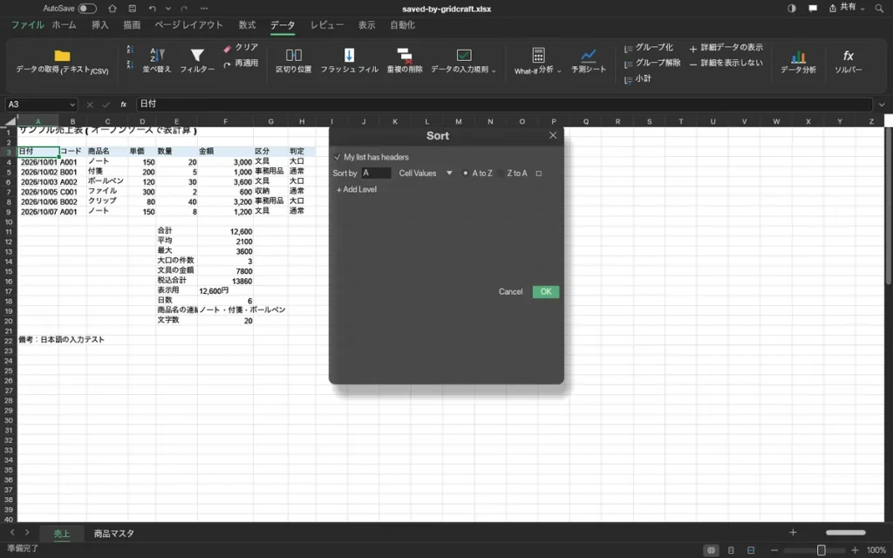Screen dimensions: 893x558
Task: Switch to page layout view icon
Action: tap(731, 550)
